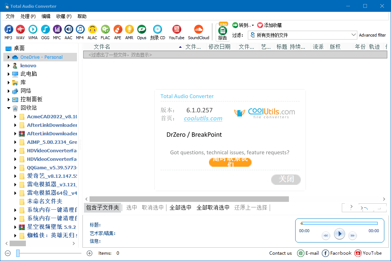Expand 控制面板 tree node
This screenshot has width=391, height=261.
[9, 99]
